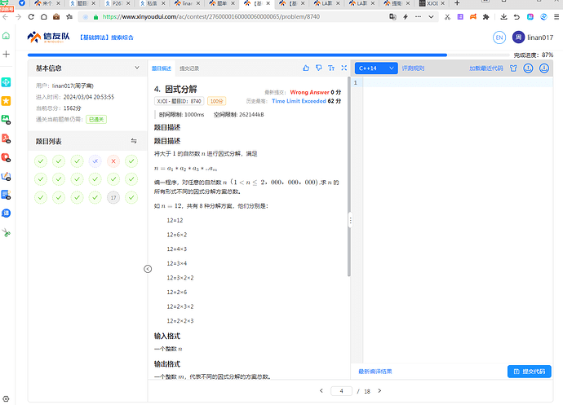The image size is (563, 405).
Task: Click the thumbs-down icon for the problem
Action: point(318,68)
